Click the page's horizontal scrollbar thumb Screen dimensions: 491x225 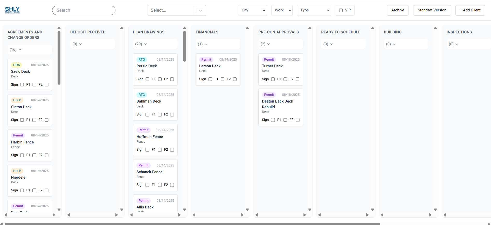[x=192, y=224]
